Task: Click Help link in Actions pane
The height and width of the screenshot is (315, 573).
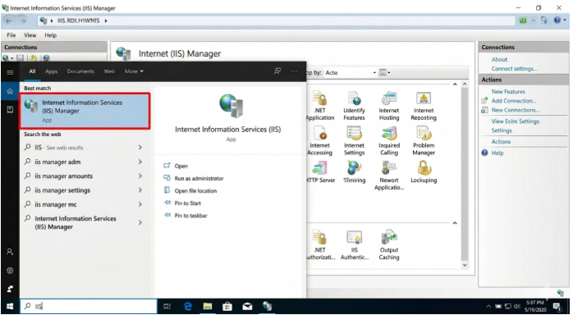Action: point(497,153)
